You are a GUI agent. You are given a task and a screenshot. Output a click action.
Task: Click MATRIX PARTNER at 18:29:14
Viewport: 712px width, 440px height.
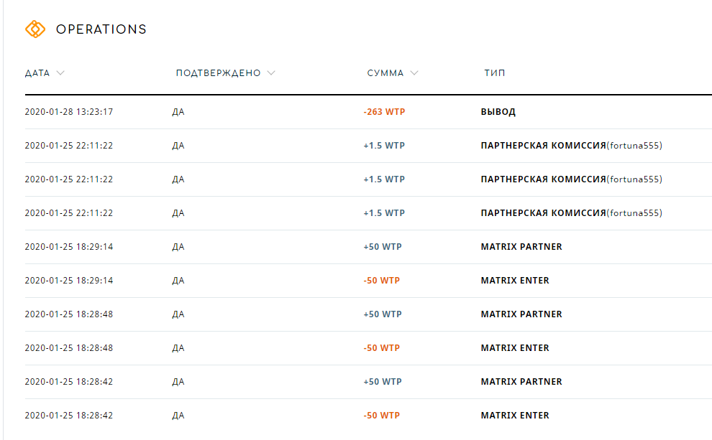(521, 247)
